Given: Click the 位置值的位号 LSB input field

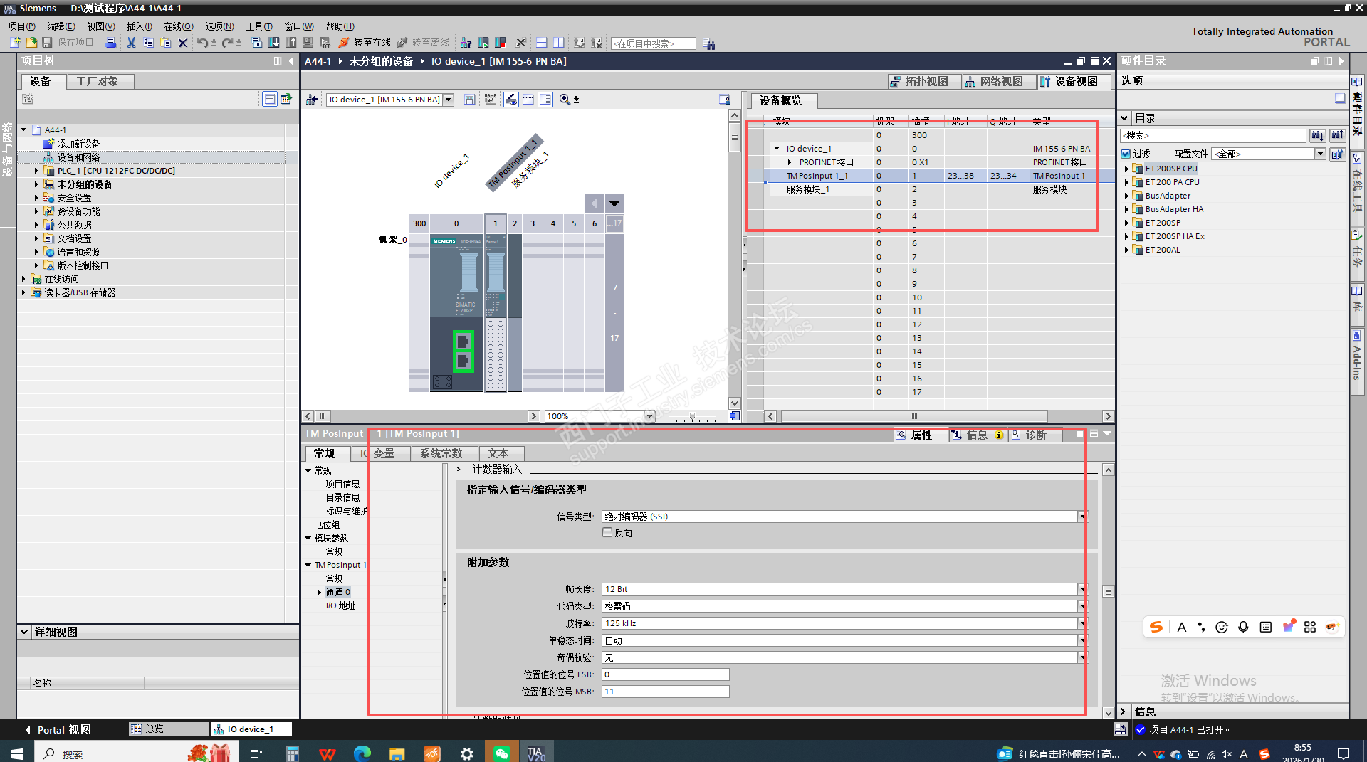Looking at the screenshot, I should [666, 674].
